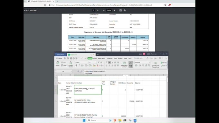Click the Print icon in WPS quick toolbar

(x=74, y=58)
